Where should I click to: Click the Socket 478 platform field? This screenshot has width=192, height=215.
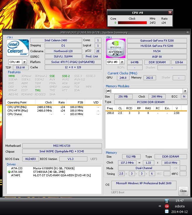pos(73,62)
